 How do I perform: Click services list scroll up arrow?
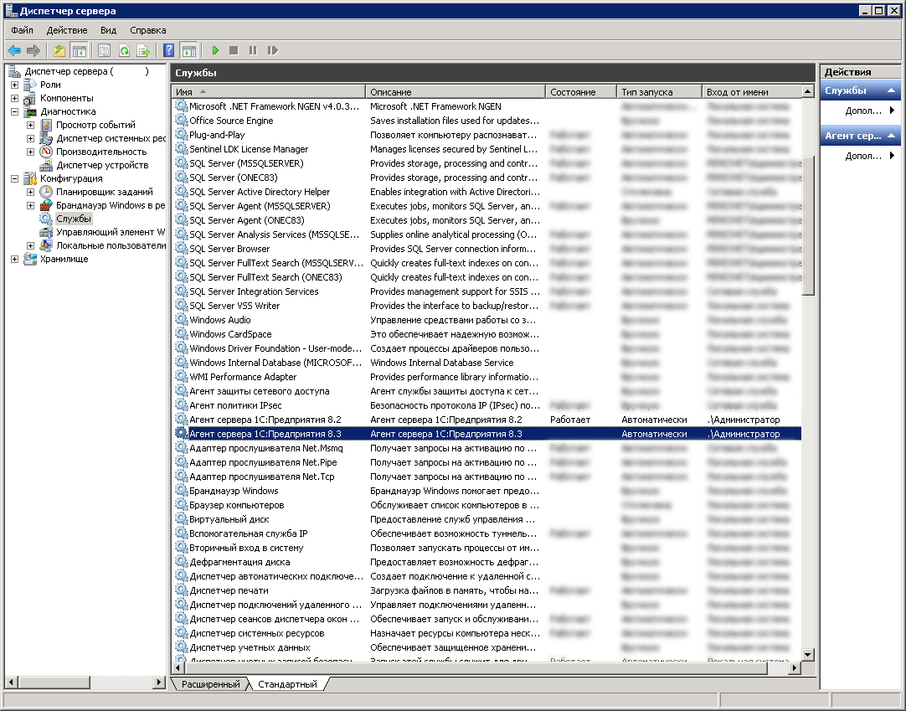pyautogui.click(x=808, y=92)
